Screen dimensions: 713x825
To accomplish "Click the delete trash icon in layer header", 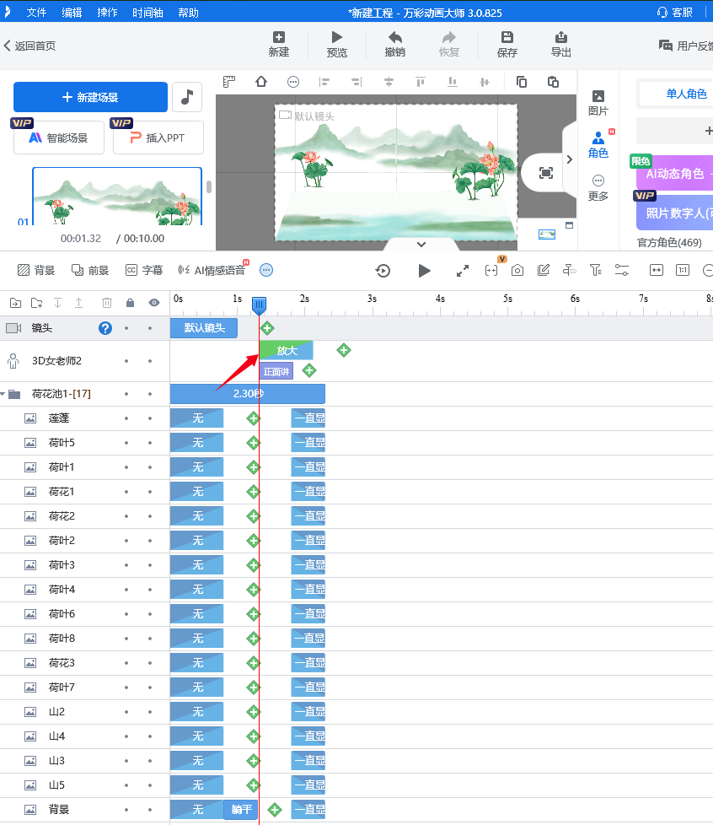I will (x=107, y=303).
